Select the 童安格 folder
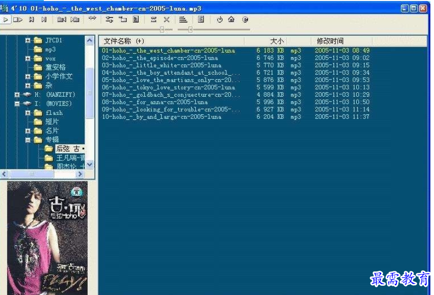This screenshot has height=295, width=434. coord(56,67)
